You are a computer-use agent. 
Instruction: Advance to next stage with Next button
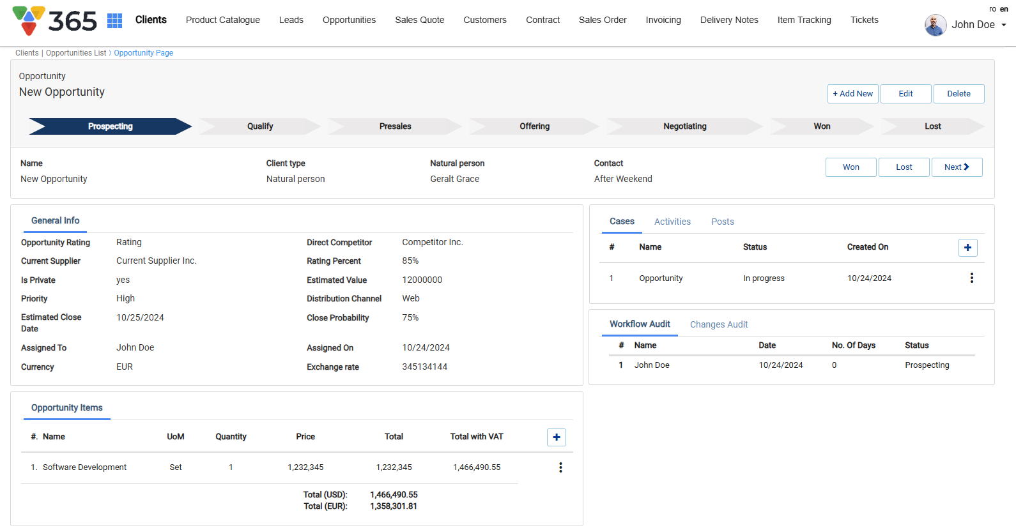[x=957, y=167]
